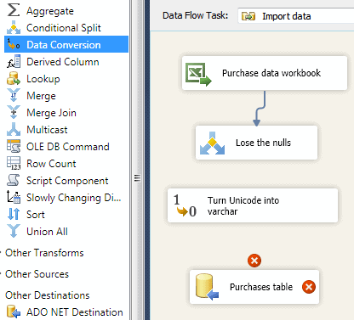
Task: Click the ADO NET Destination icon
Action: 14,312
